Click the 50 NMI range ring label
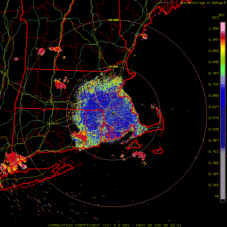 point(113,67)
